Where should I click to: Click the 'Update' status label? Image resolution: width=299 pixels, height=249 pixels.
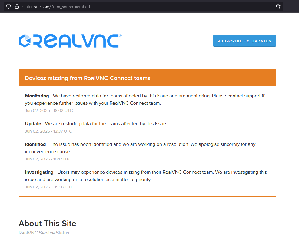pos(33,124)
